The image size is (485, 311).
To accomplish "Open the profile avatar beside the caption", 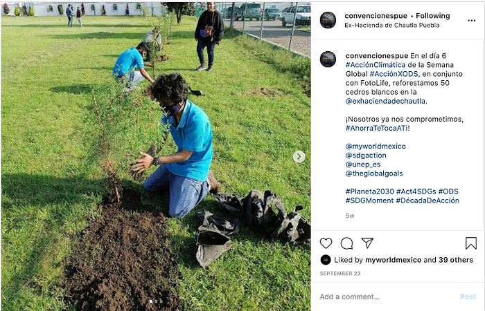I will pos(328,59).
